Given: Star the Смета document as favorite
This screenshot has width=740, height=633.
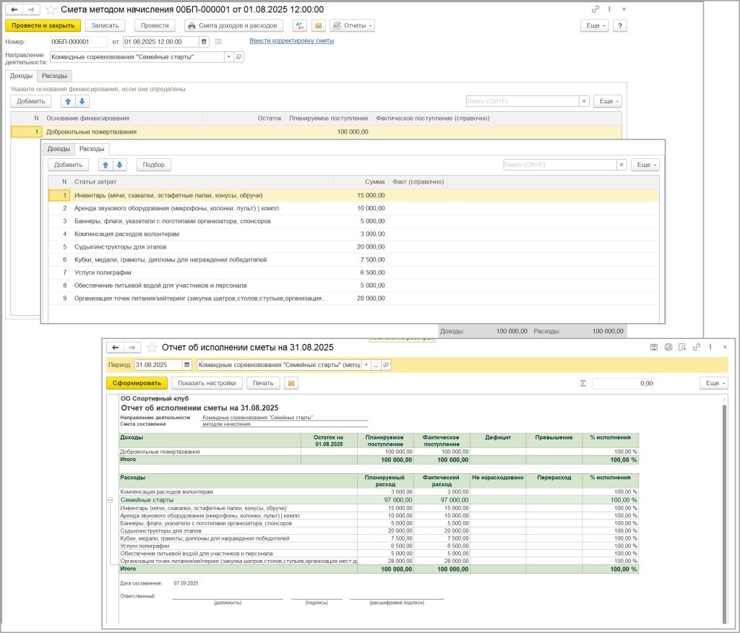Looking at the screenshot, I should [51, 9].
